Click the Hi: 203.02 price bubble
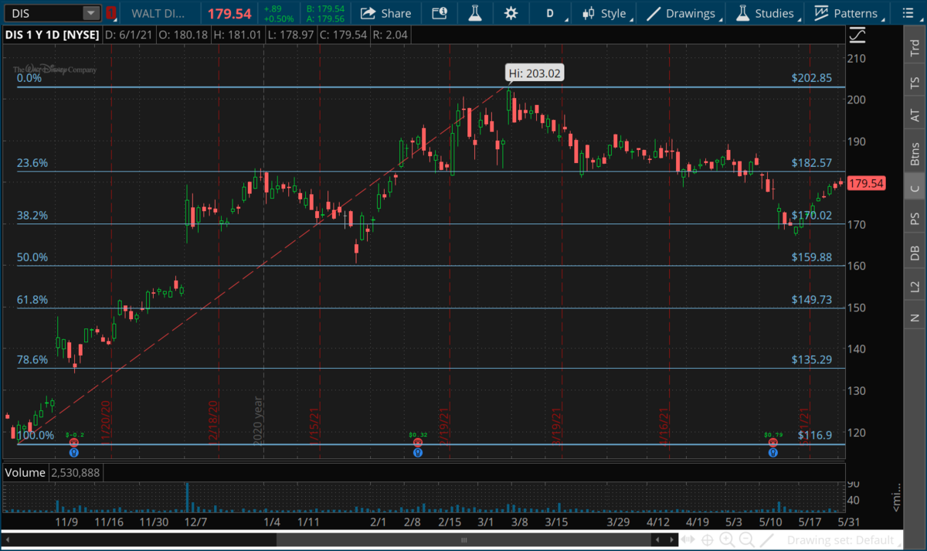Screen dimensions: 927x551 (534, 74)
